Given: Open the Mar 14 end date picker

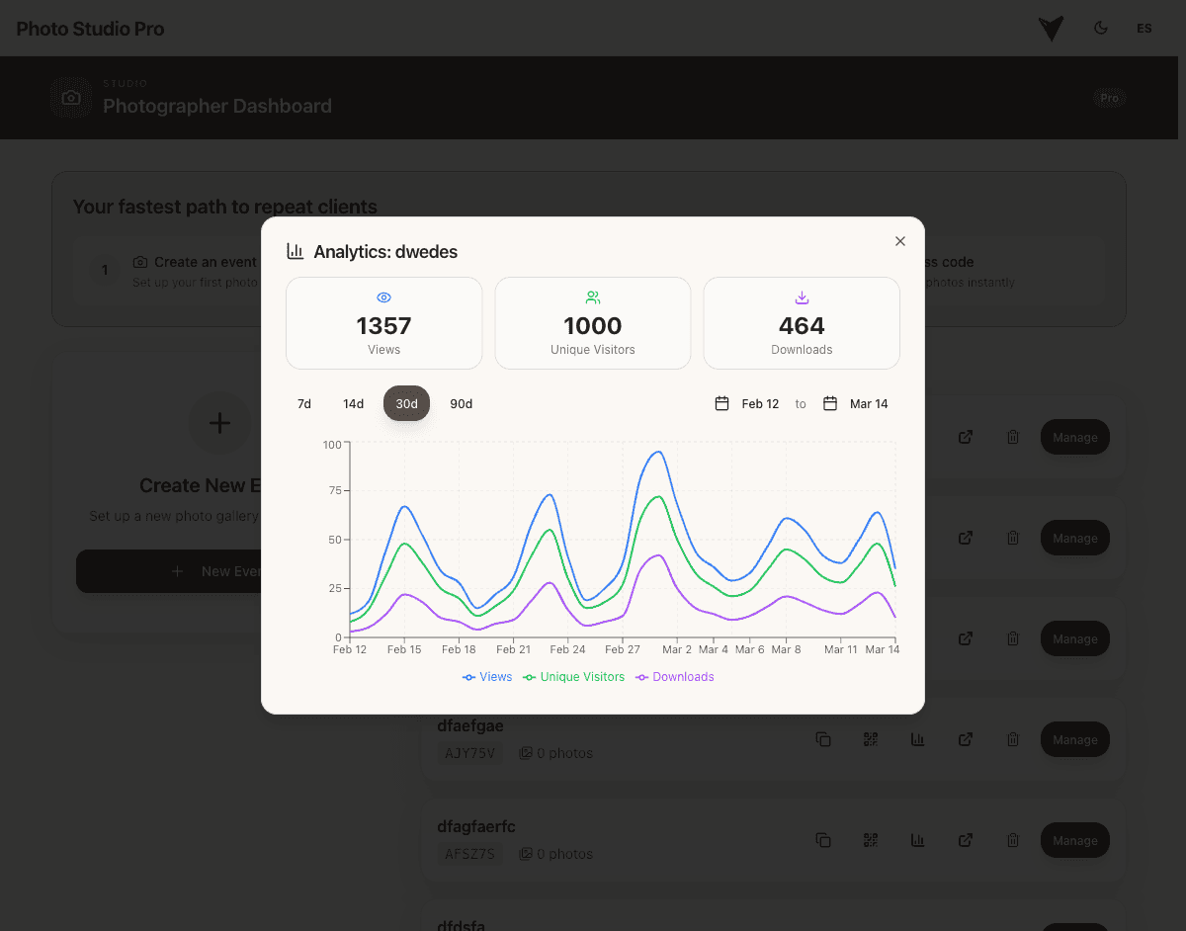Looking at the screenshot, I should tap(856, 403).
